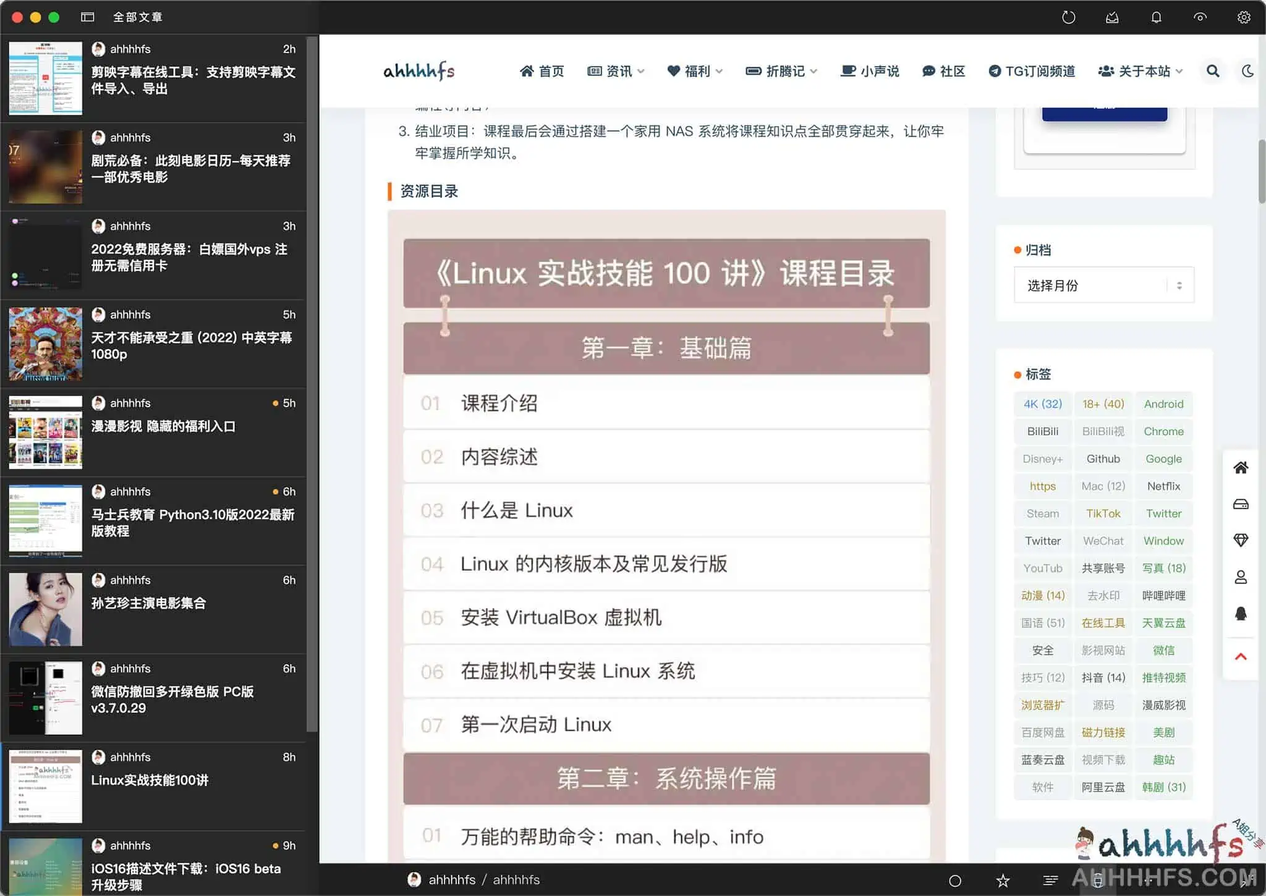
Task: Click the red back-to-top arrow
Action: tap(1241, 656)
